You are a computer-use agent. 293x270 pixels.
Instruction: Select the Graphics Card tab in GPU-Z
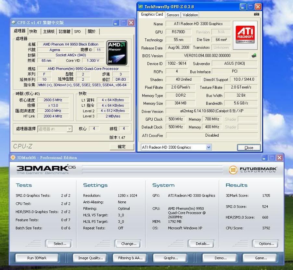[152, 14]
